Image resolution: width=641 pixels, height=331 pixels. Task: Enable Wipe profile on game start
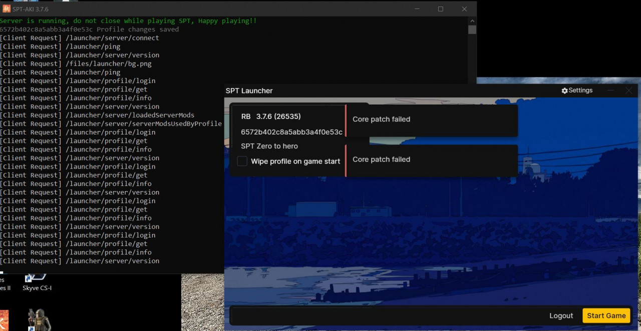point(242,161)
